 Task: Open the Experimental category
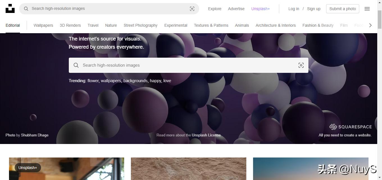point(176,25)
